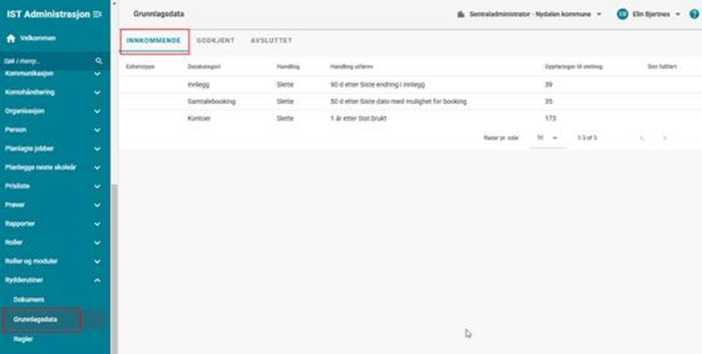This screenshot has height=354, width=702.
Task: Go to next page of table results
Action: coord(664,138)
